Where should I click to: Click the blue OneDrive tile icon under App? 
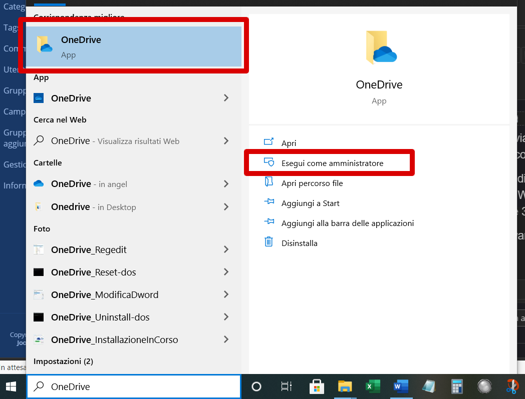39,98
